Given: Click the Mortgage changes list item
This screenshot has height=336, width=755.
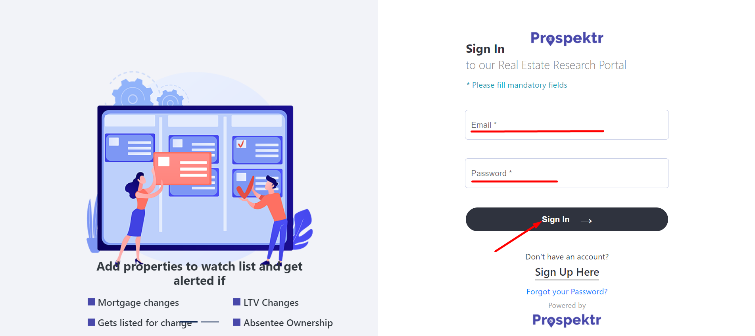Looking at the screenshot, I should [133, 303].
